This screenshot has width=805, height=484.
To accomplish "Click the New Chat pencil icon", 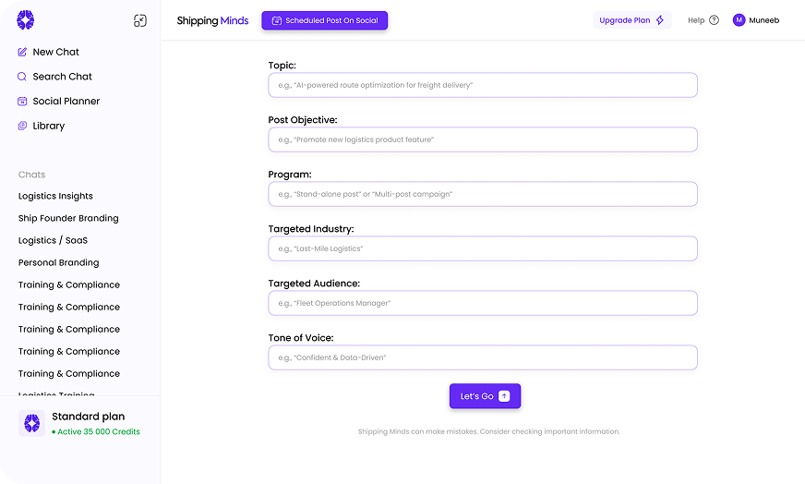I will [22, 53].
